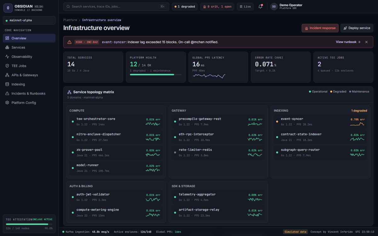Open compute-metering-engine service

click(116, 212)
